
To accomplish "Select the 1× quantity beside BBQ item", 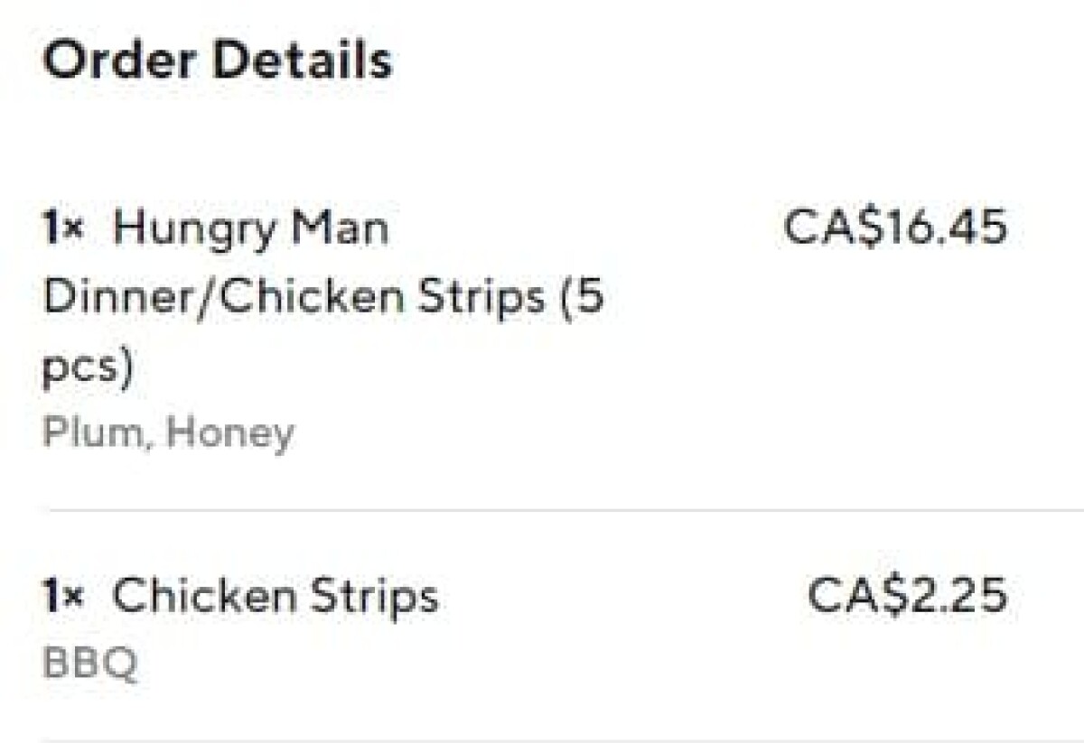I will pyautogui.click(x=62, y=597).
